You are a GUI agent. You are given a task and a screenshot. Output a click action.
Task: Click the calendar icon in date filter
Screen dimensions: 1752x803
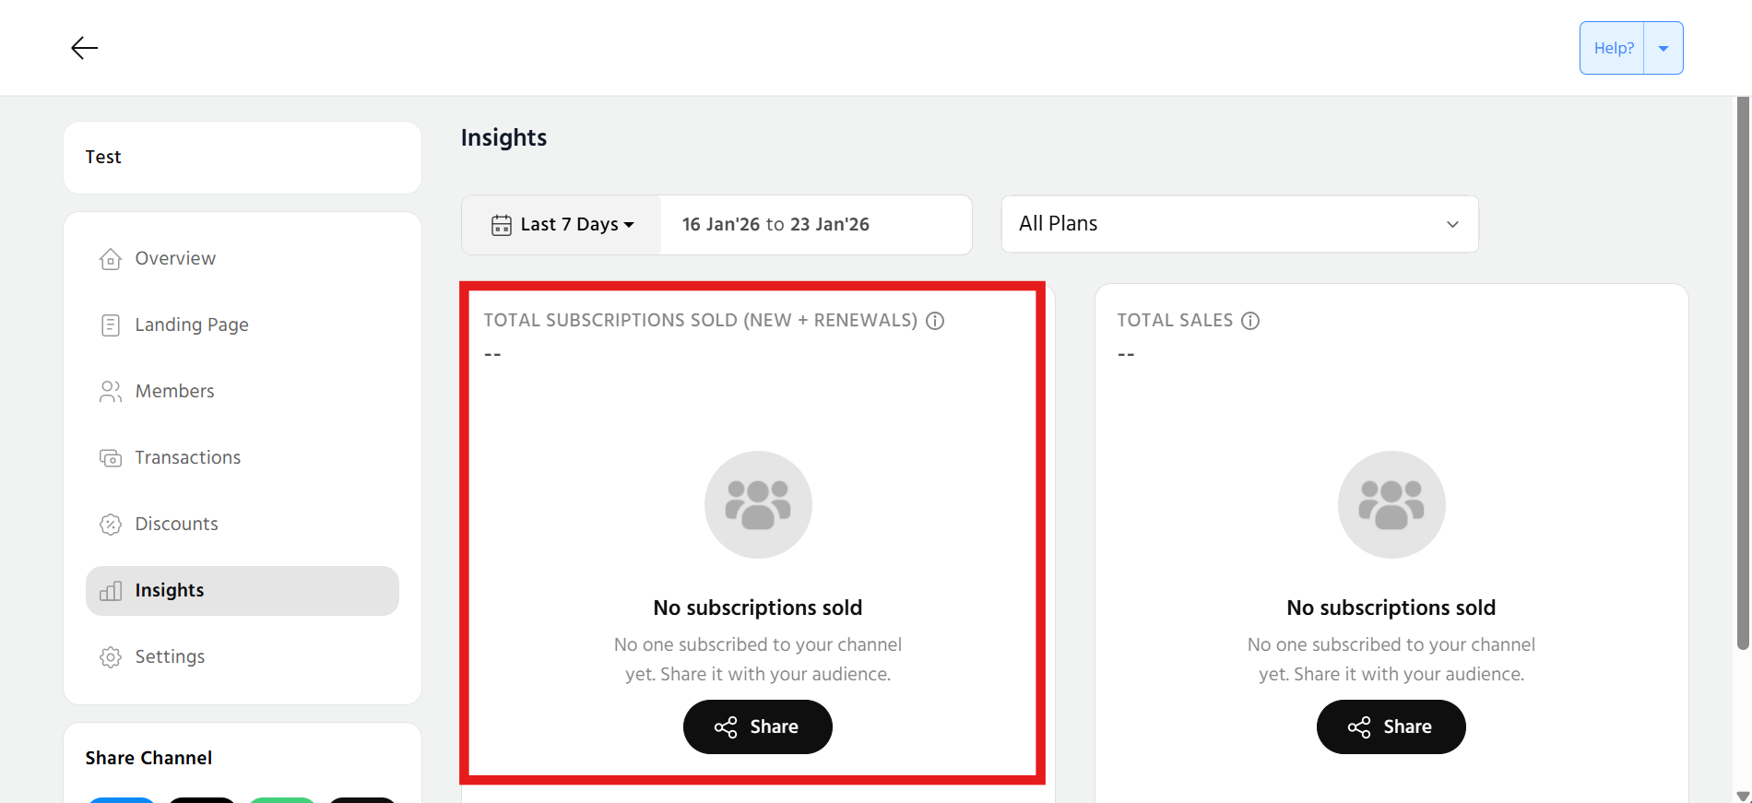point(502,225)
